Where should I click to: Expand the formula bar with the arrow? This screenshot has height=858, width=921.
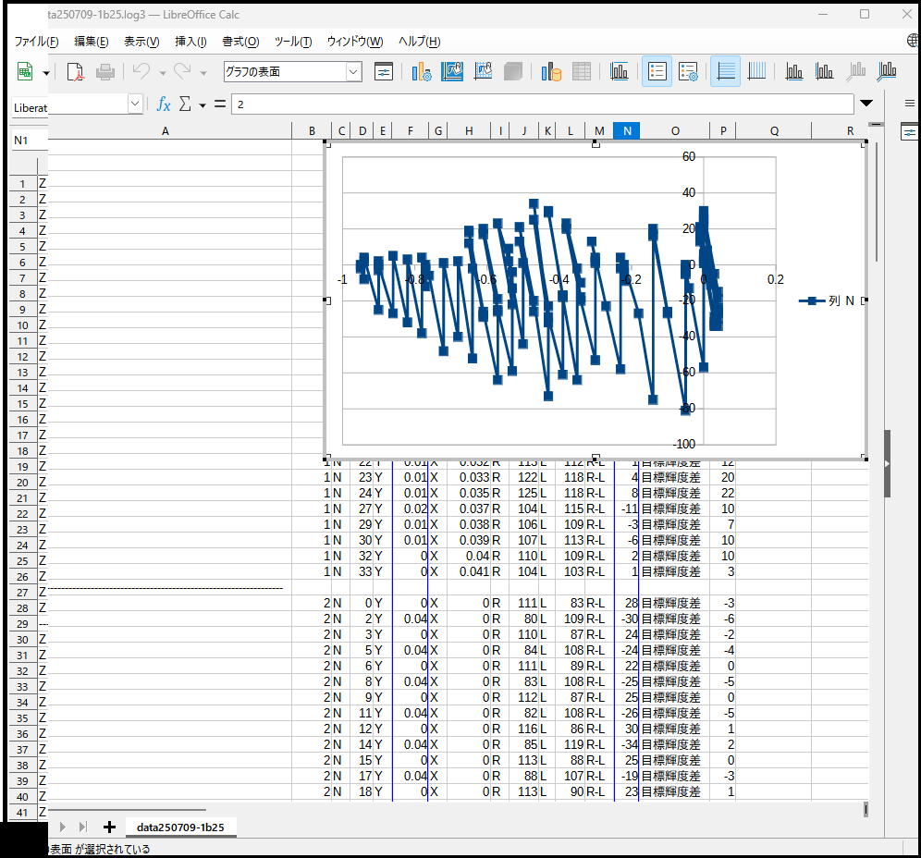pyautogui.click(x=866, y=104)
